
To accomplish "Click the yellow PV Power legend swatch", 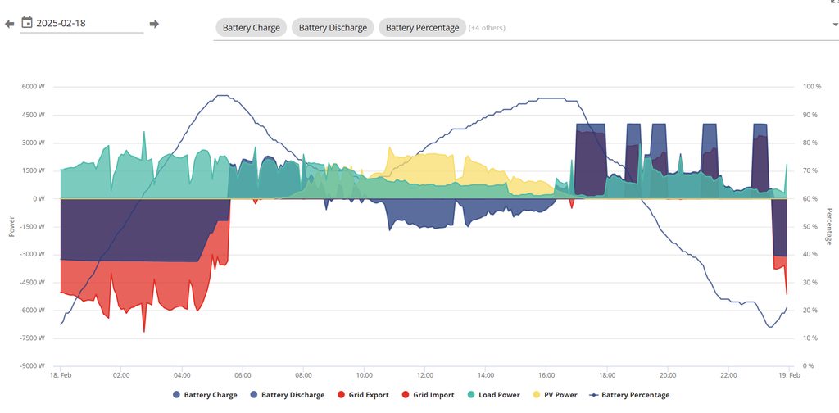I will pyautogui.click(x=538, y=395).
